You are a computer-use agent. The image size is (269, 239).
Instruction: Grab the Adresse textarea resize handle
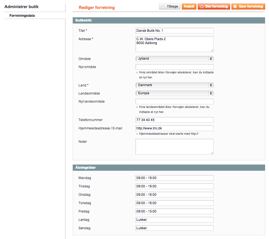tap(212, 50)
